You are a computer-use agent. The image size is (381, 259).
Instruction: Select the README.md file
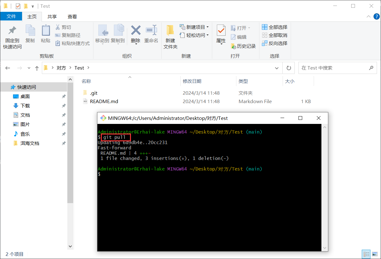pos(104,102)
